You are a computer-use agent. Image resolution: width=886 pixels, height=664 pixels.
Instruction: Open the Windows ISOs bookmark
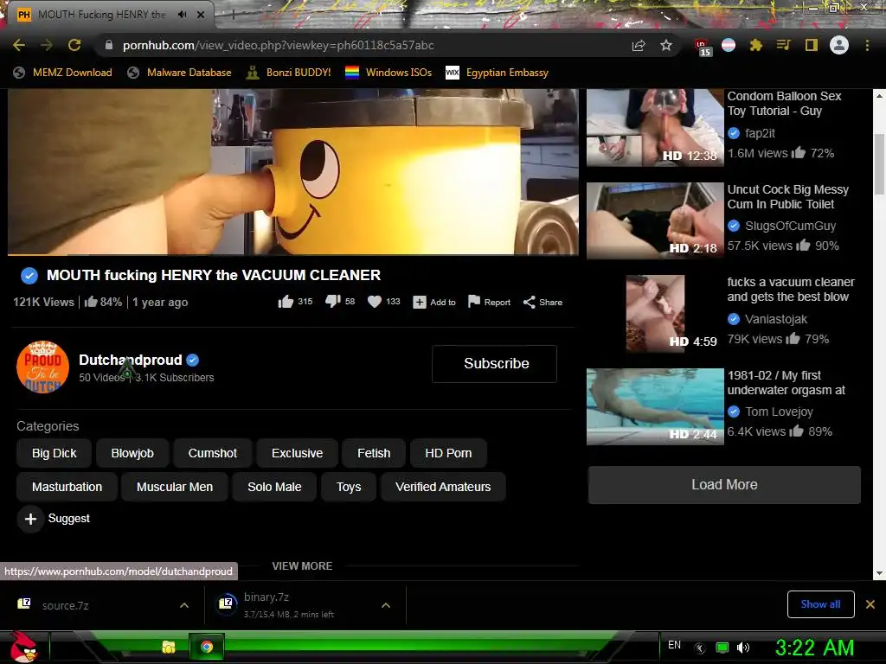point(388,73)
